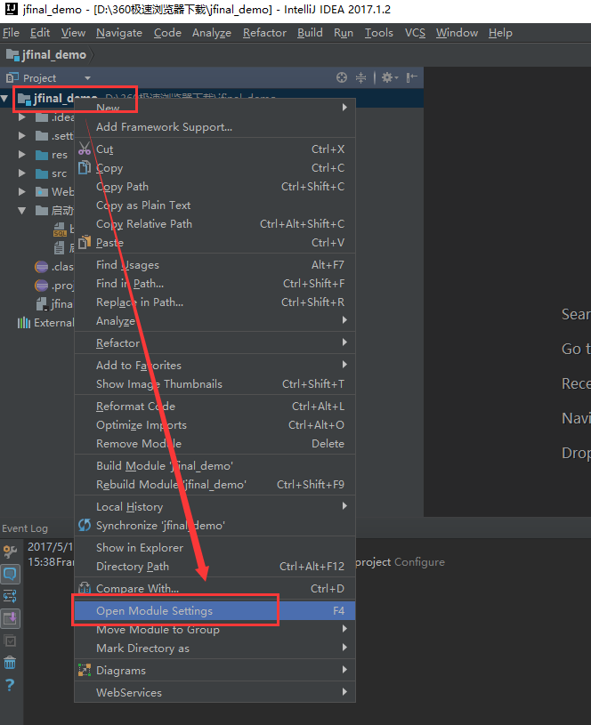Choose Reformat Code
This screenshot has width=591, height=725.
215,406
